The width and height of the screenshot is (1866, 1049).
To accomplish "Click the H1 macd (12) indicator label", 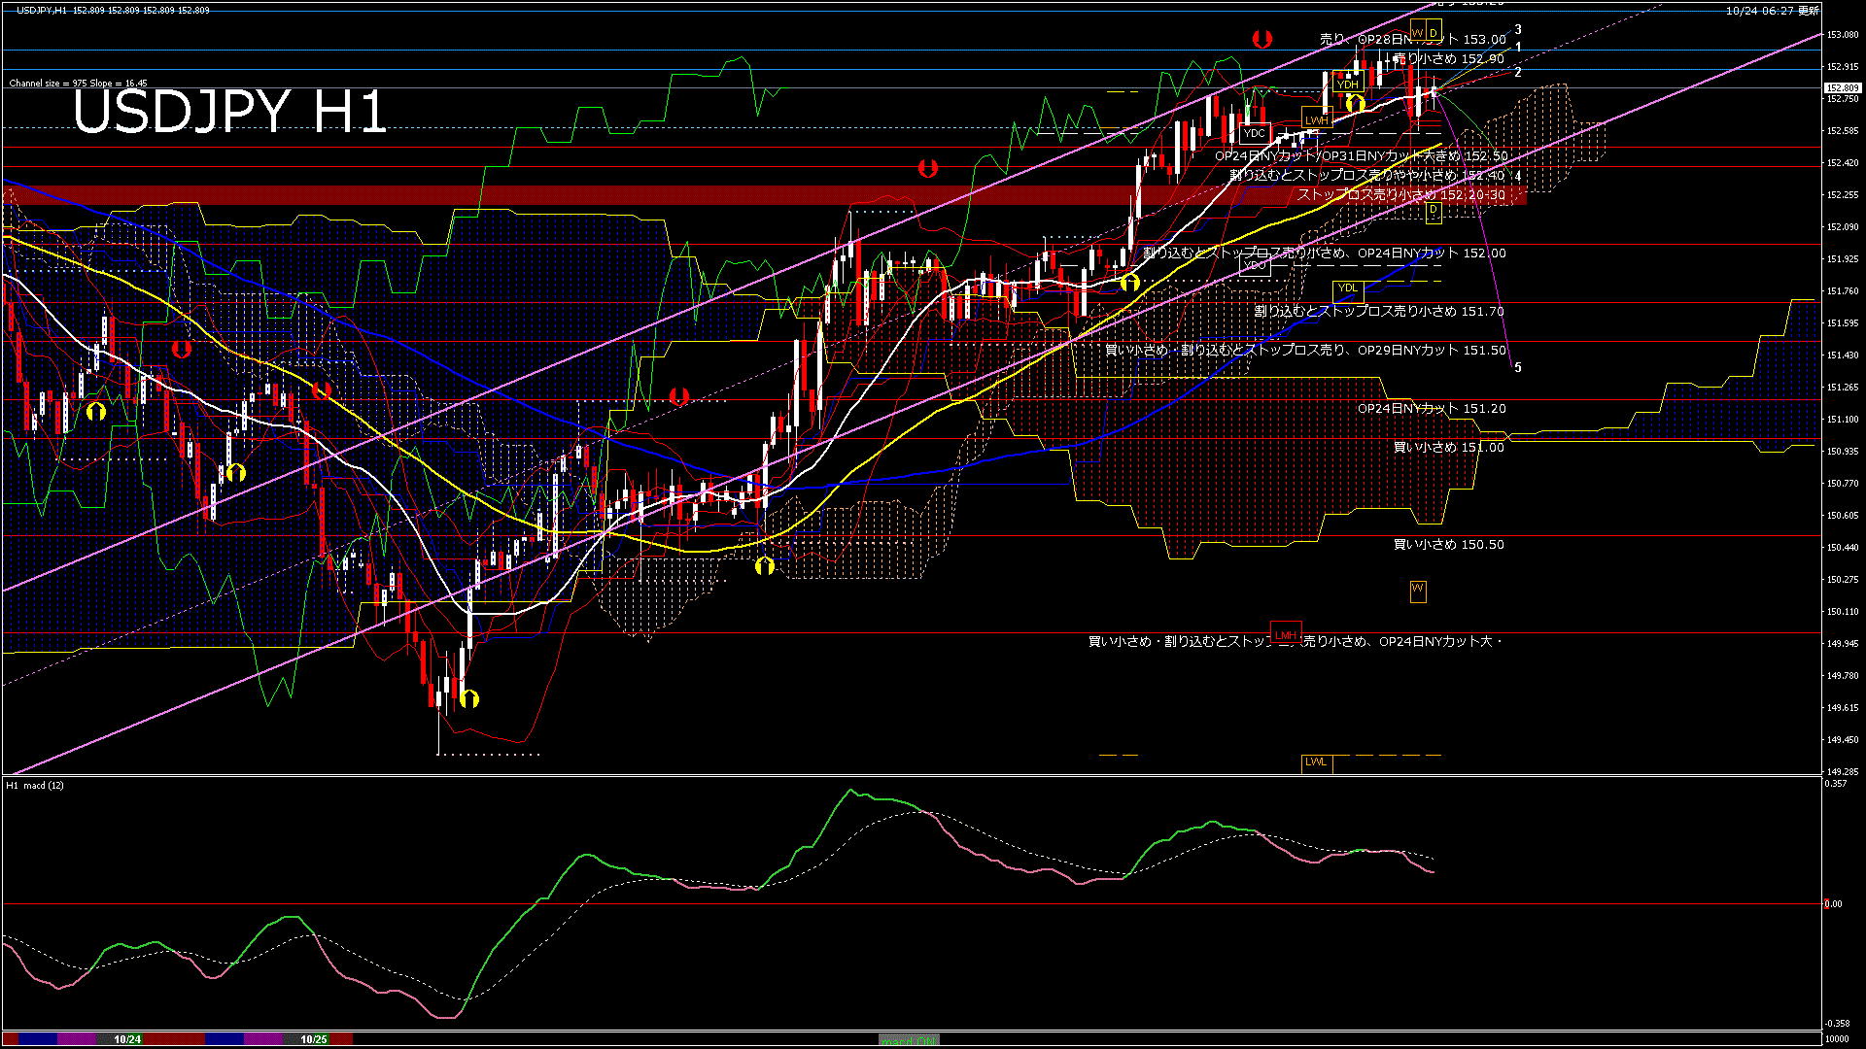I will 35,785.
